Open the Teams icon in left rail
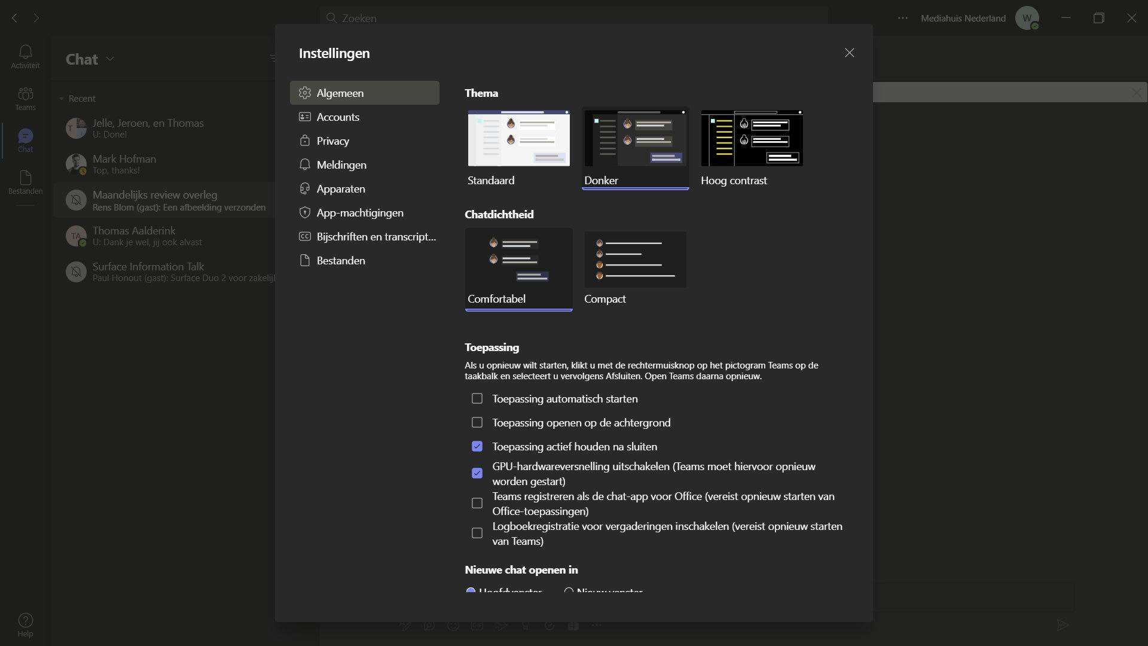Image resolution: width=1148 pixels, height=646 pixels. tap(25, 97)
